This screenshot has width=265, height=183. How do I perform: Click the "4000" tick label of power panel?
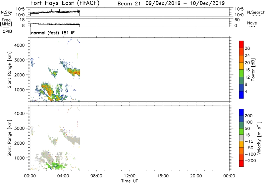click(20, 45)
